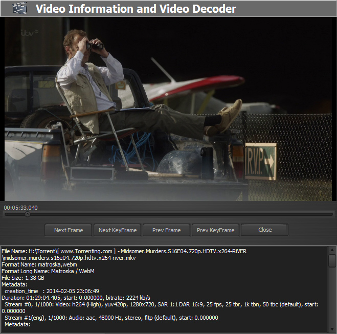Image resolution: width=337 pixels, height=334 pixels.
Task: Select the 'File Size: 1.38 GB' line
Action: click(23, 278)
